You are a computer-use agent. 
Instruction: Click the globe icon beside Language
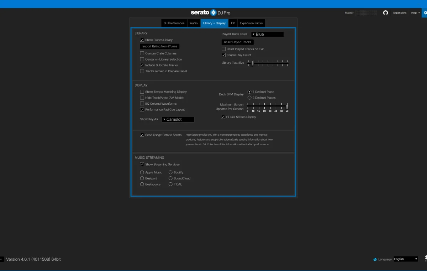[375, 259]
